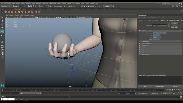Open the Sign In dropdown
Screen dimensions: 183x103
pos(109,6)
